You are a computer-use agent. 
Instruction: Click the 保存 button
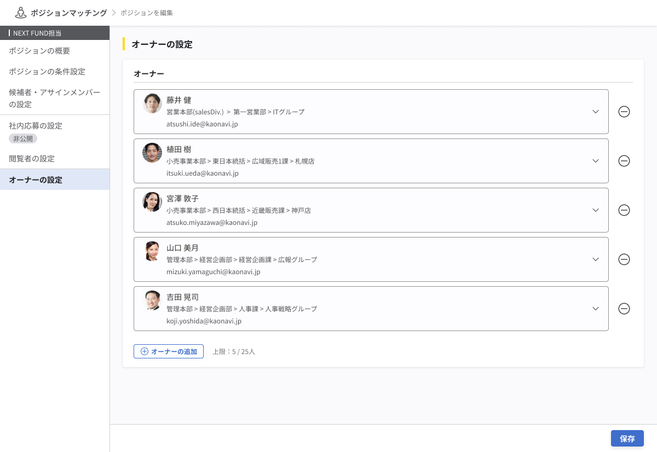point(627,438)
